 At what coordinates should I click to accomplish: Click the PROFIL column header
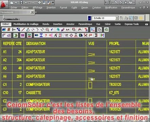tap(114, 44)
